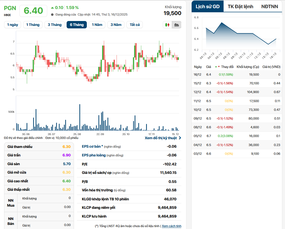This screenshot has width=285, height=229.
Task: Click the current price 6.40 box
Action: (x=33, y=11)
